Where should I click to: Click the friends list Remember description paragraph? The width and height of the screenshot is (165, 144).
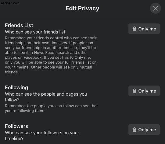pyautogui.click(x=51, y=55)
